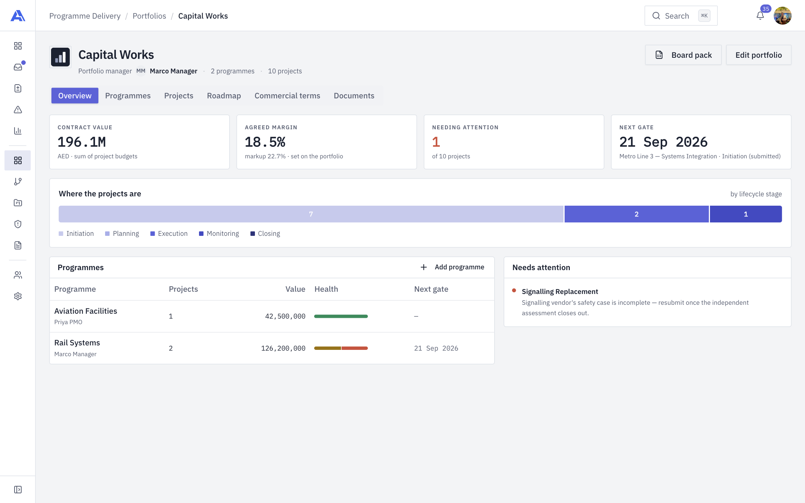The width and height of the screenshot is (805, 503).
Task: Open the Aviation Facilities programme row
Action: (272, 316)
